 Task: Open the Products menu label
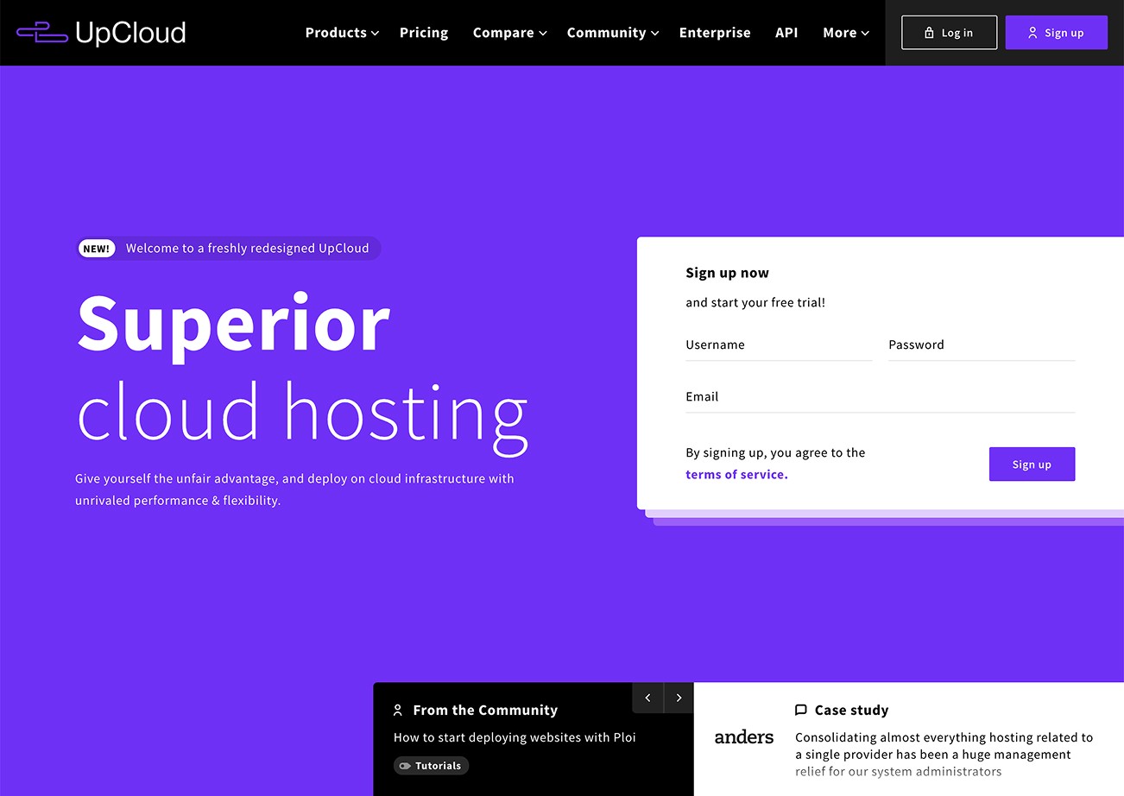tap(336, 33)
